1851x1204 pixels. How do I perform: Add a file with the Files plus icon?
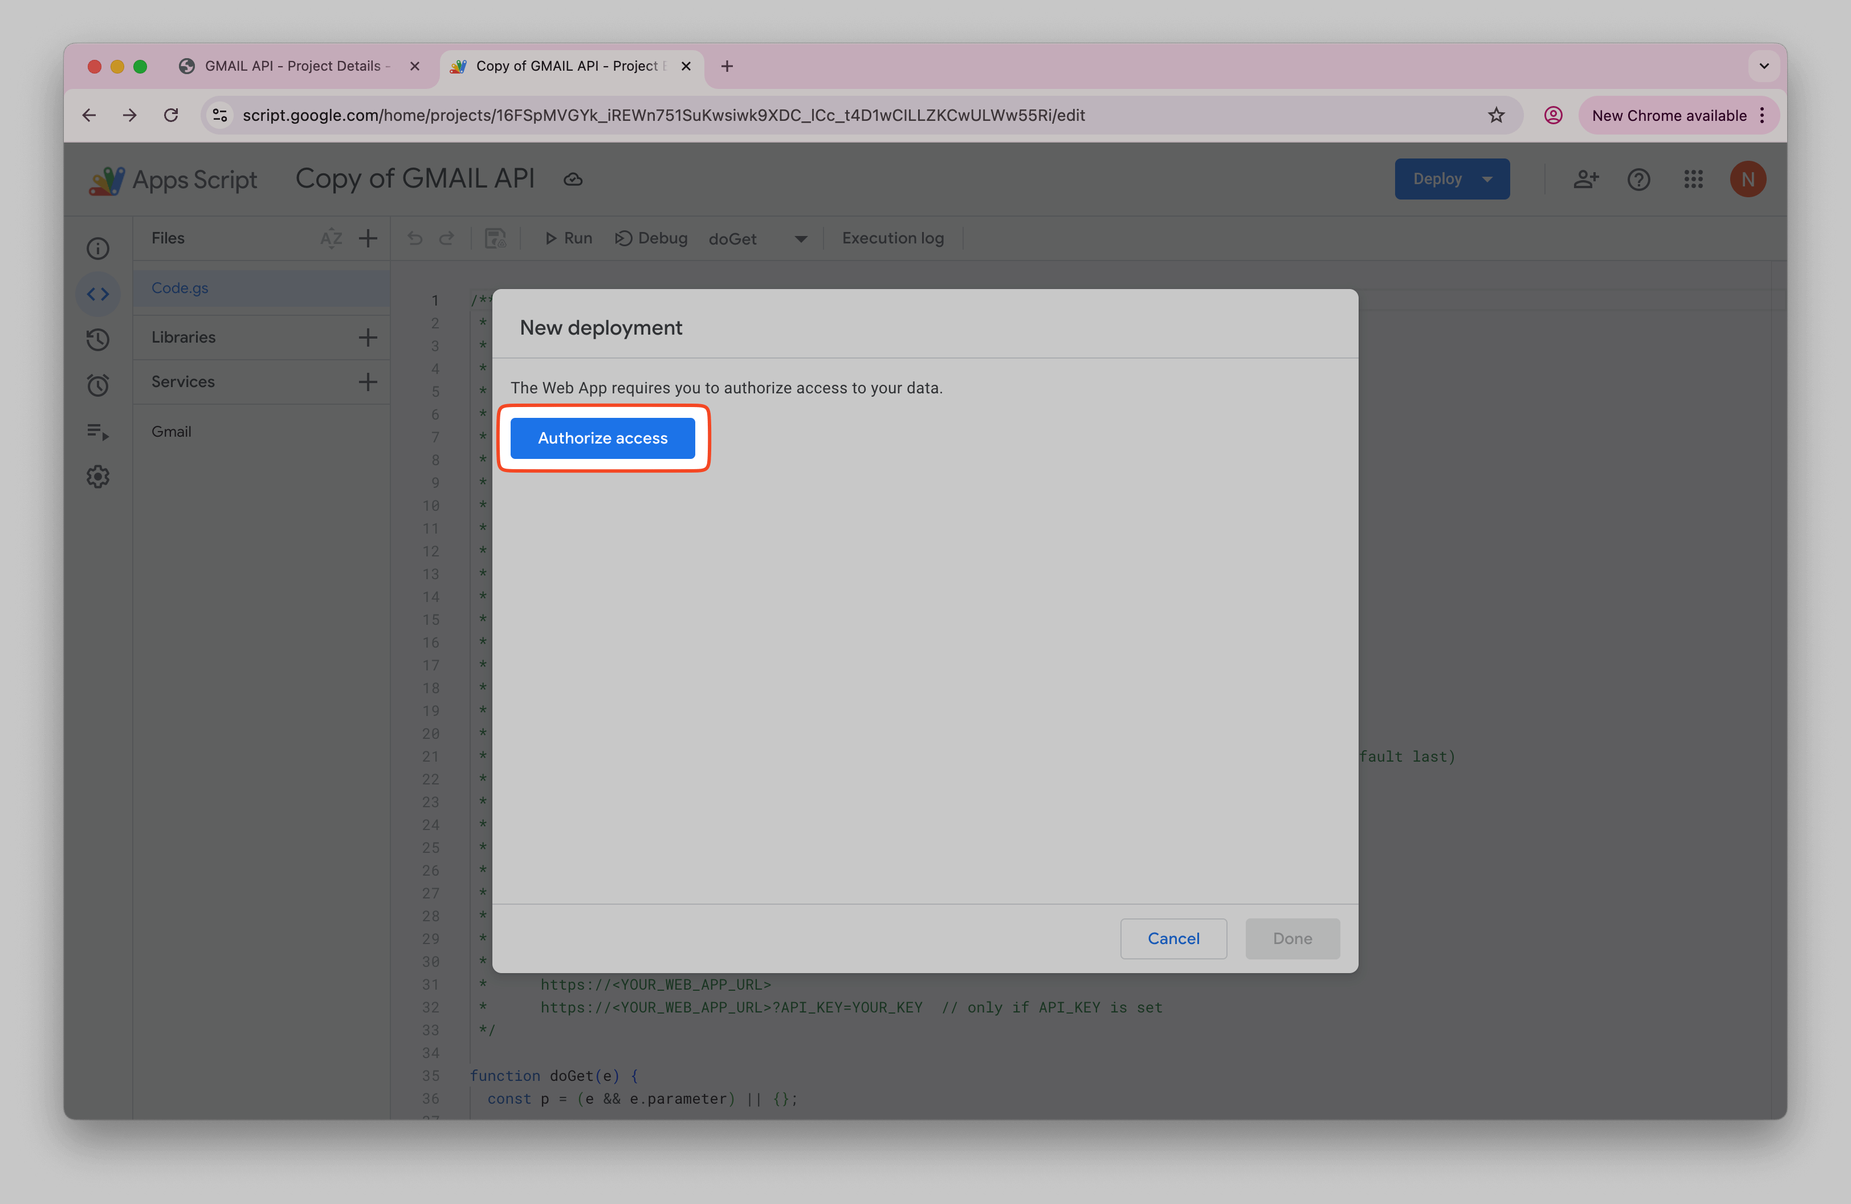[368, 238]
